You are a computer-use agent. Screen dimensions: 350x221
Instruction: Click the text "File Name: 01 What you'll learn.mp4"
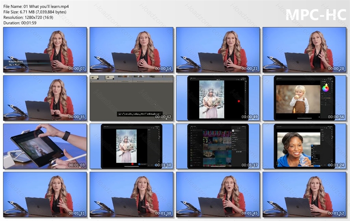(36, 7)
